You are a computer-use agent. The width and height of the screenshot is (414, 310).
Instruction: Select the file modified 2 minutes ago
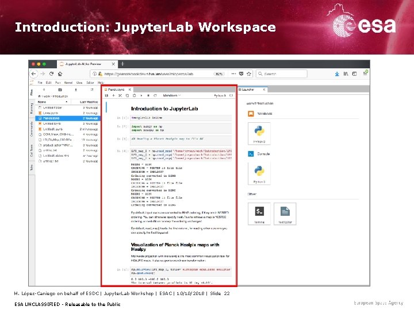(68, 129)
